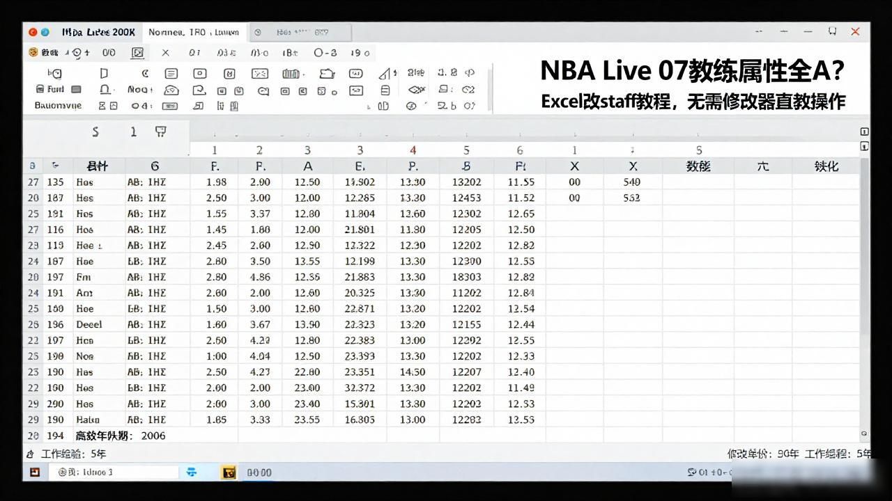892x501 pixels.
Task: Click the taskbar search input field
Action: 115,472
